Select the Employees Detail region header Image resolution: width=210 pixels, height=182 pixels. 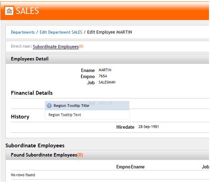click(30, 59)
